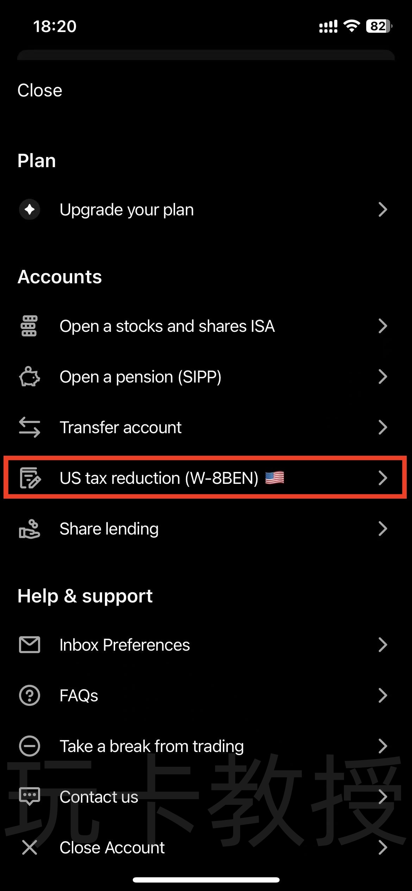Open US tax reduction (W-8BEN)

tap(205, 478)
